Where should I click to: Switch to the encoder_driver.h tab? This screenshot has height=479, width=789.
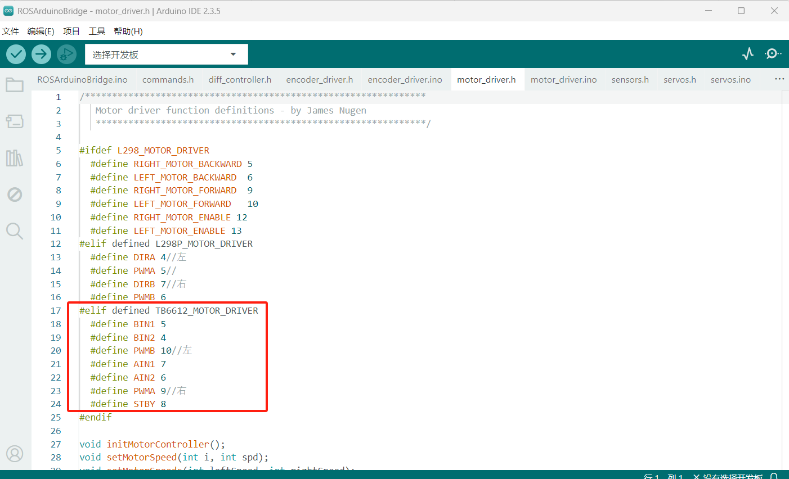coord(319,80)
